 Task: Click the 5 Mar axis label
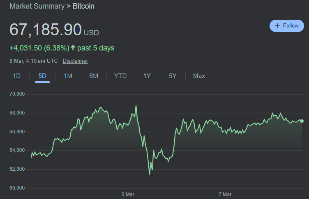pos(128,194)
